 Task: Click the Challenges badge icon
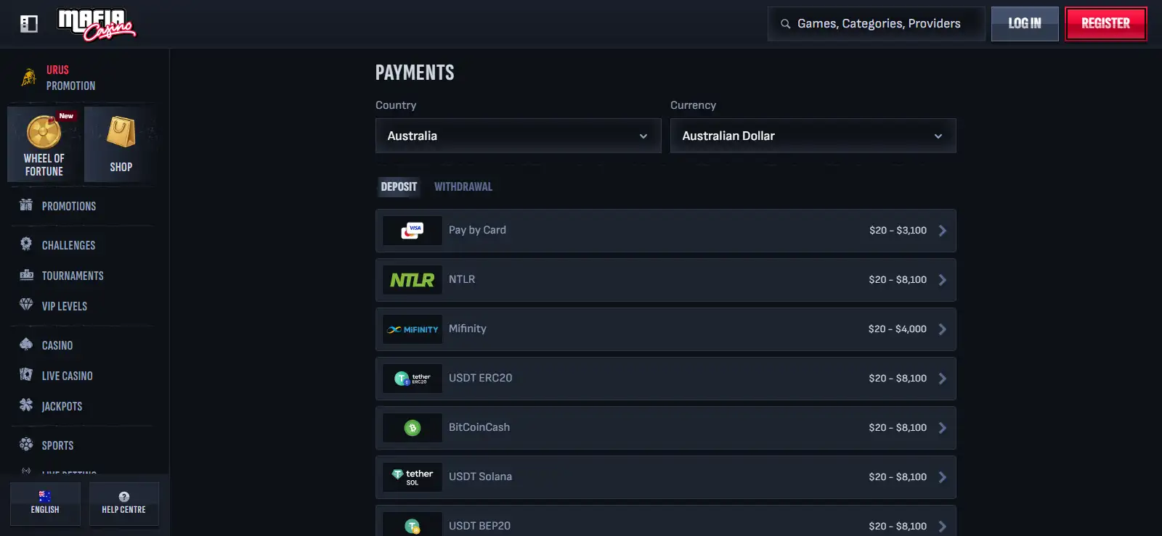click(26, 244)
